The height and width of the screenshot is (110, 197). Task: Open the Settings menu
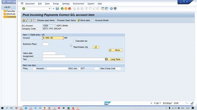click(66, 4)
